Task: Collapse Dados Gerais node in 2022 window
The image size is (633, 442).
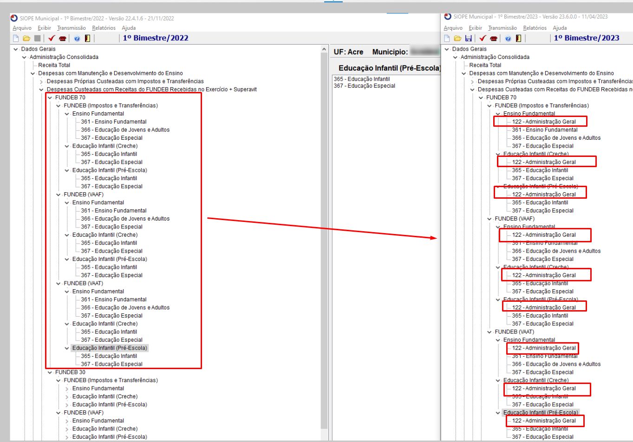Action: tap(16, 49)
